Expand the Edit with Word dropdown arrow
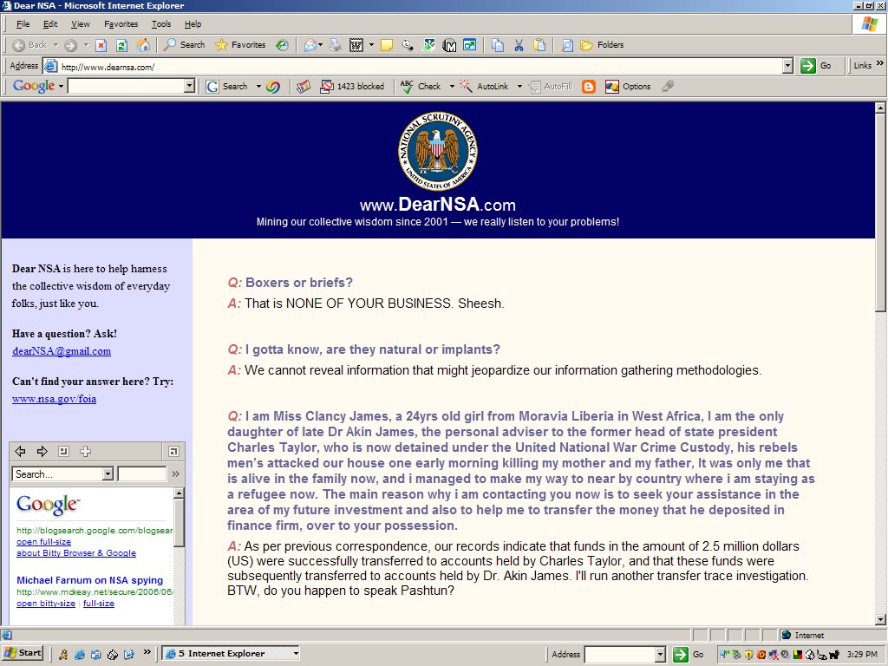The width and height of the screenshot is (888, 666). pyautogui.click(x=371, y=45)
